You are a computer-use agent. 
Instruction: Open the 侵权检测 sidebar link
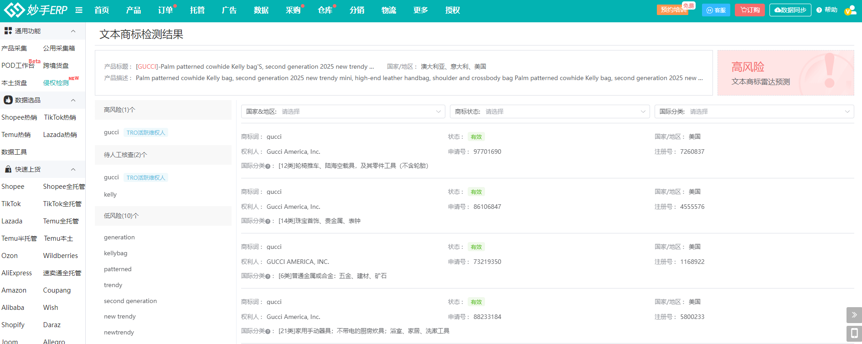pyautogui.click(x=56, y=83)
